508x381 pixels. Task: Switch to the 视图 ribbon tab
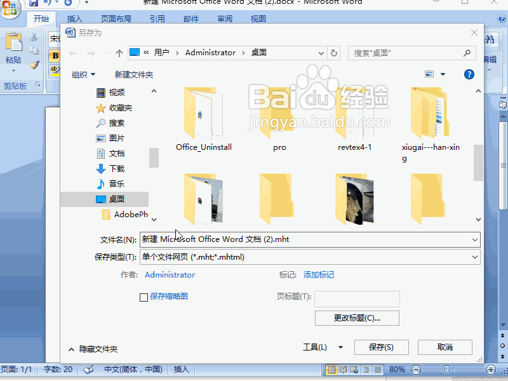coord(257,18)
